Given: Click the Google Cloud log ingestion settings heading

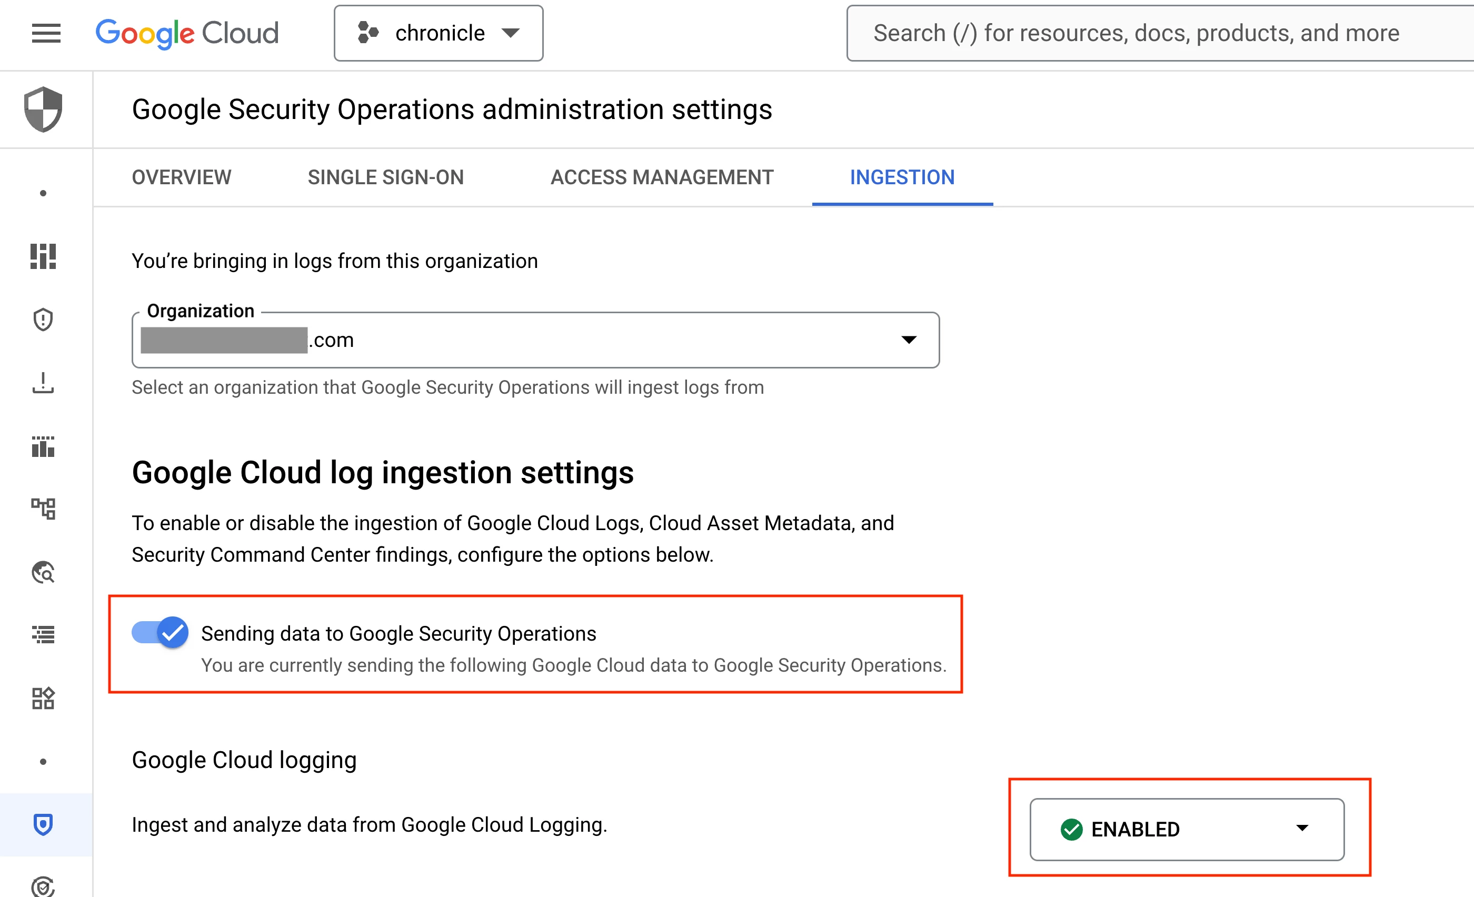Looking at the screenshot, I should point(383,472).
